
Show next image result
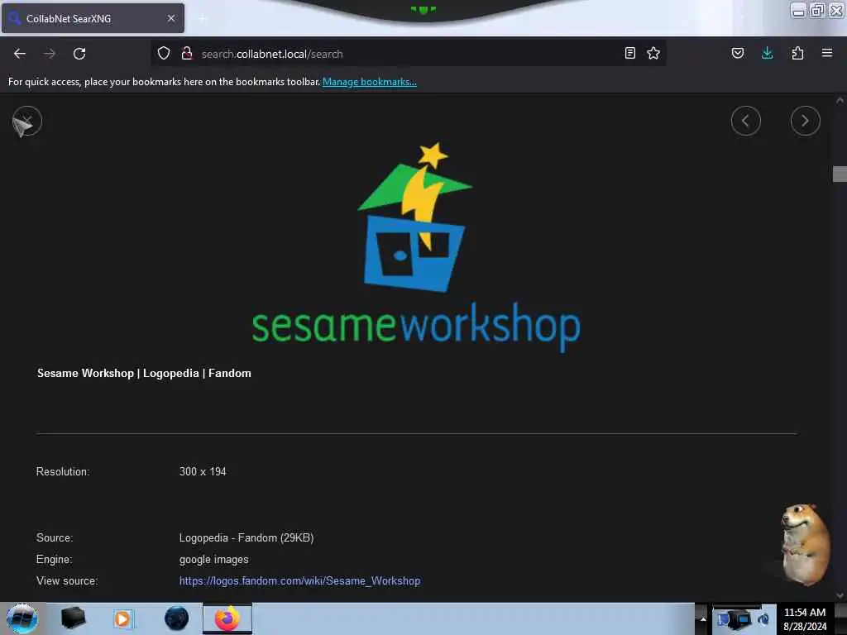(806, 121)
